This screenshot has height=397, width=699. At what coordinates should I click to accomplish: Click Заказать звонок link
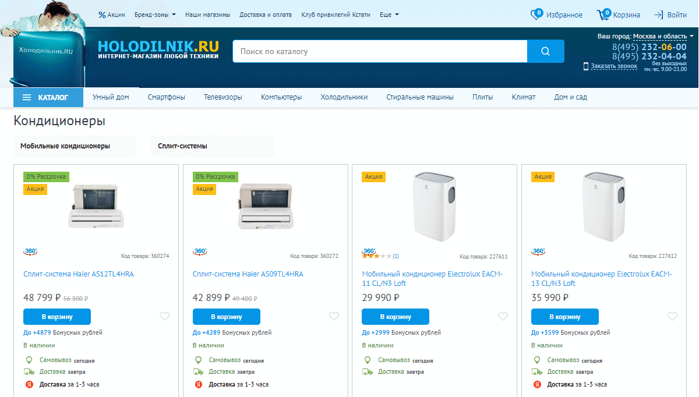click(614, 66)
